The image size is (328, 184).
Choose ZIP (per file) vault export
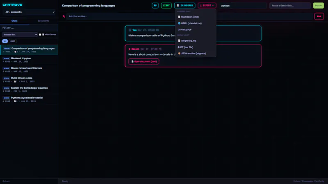click(x=196, y=47)
